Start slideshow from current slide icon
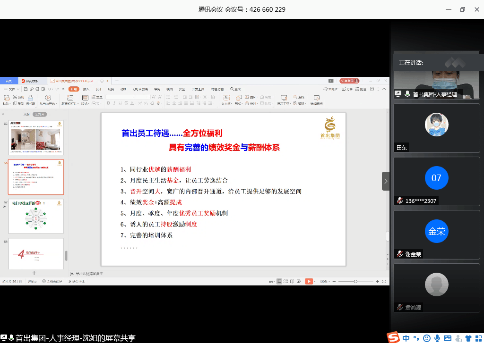Screen dimensions: 484x343 click(48, 98)
